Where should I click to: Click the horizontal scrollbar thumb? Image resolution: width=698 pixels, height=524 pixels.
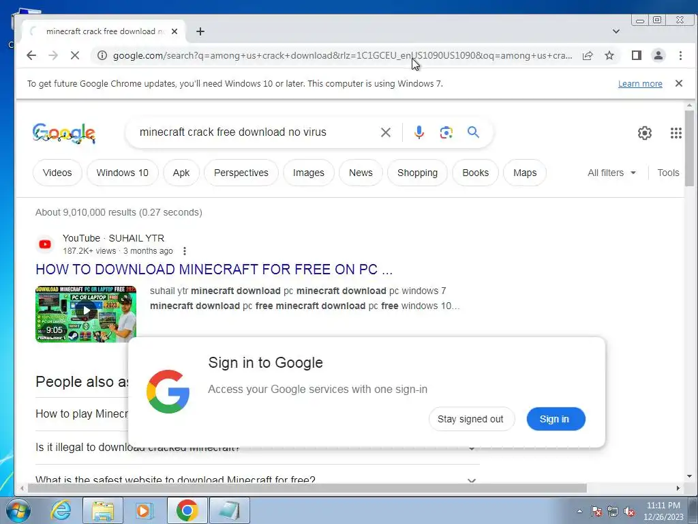(x=307, y=489)
